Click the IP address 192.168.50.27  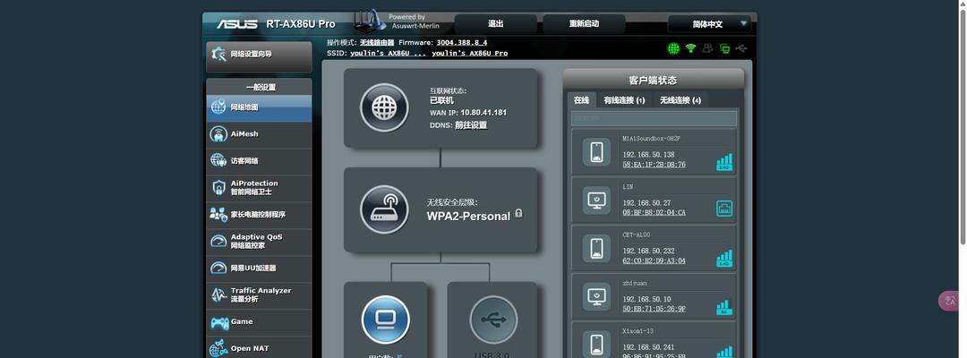click(x=646, y=203)
